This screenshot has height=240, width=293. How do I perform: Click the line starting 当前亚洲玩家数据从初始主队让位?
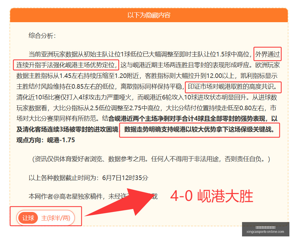tap(154, 54)
